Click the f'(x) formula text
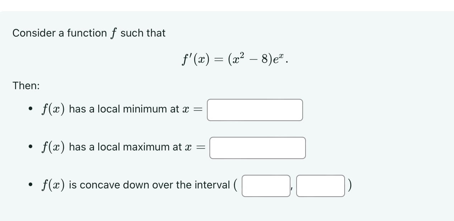454x221 pixels. pos(235,58)
